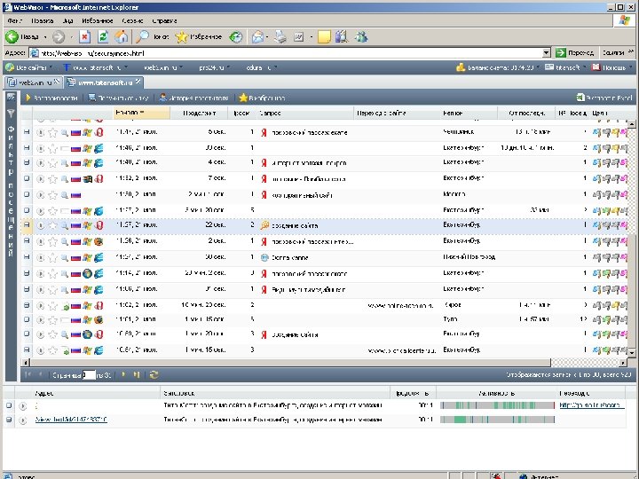Click the Edit page icon

(x=299, y=37)
